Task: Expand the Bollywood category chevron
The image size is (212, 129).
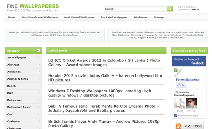Action: (x=39, y=100)
